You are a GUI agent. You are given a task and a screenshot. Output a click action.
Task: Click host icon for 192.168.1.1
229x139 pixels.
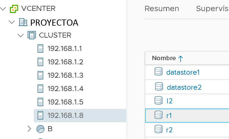click(40, 48)
